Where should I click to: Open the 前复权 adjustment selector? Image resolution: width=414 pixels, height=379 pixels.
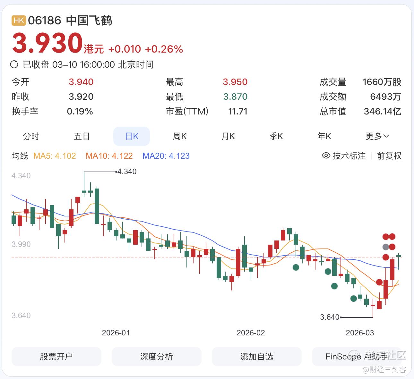point(389,156)
